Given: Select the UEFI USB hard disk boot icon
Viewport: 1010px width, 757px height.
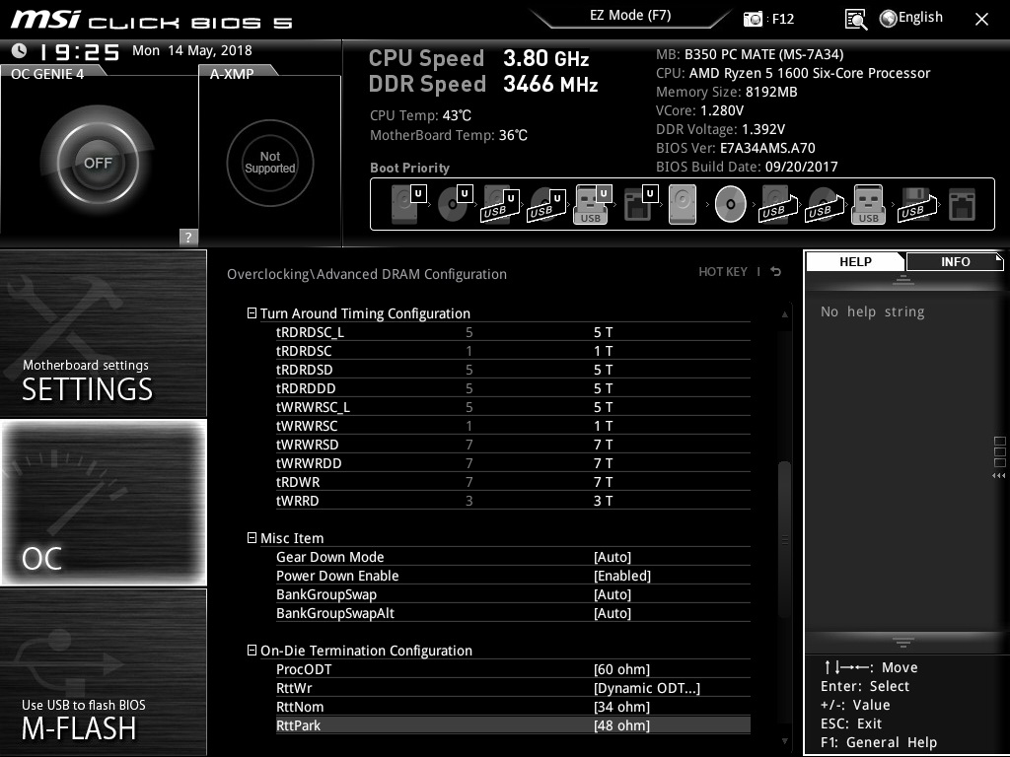Looking at the screenshot, I should [x=500, y=204].
